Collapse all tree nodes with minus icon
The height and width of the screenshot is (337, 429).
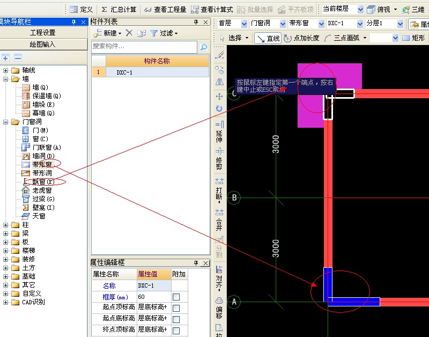18,58
